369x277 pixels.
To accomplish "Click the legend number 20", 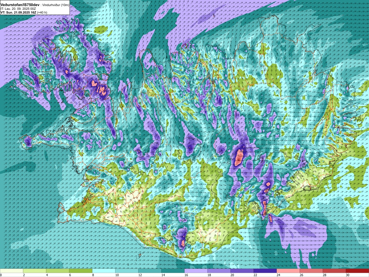I will click(232, 275).
